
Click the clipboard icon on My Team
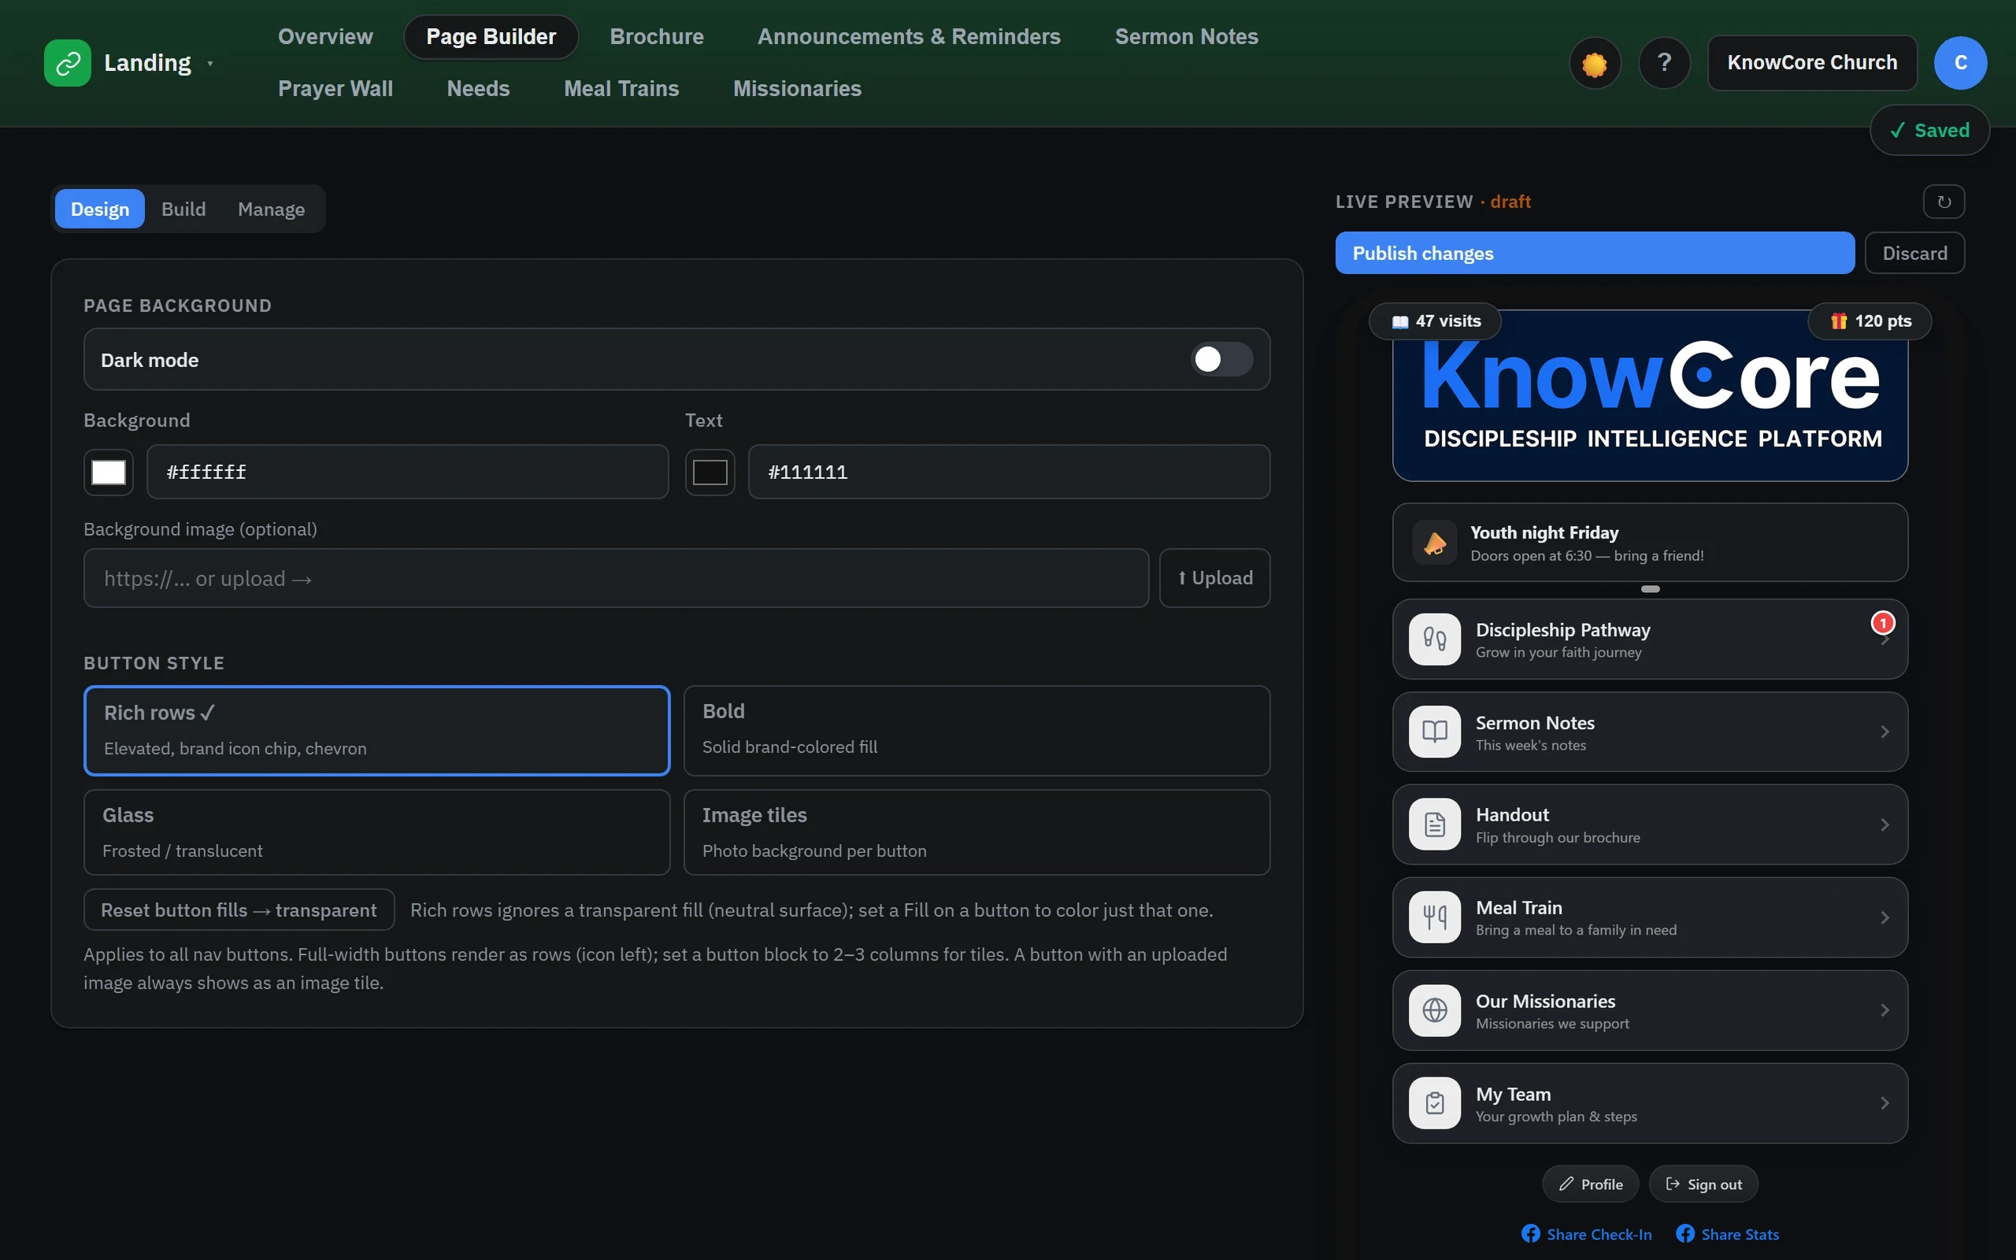point(1435,1103)
